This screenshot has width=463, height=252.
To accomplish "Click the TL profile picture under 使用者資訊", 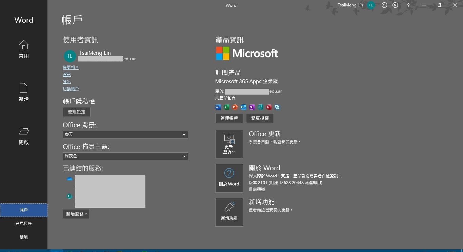I will pyautogui.click(x=69, y=56).
